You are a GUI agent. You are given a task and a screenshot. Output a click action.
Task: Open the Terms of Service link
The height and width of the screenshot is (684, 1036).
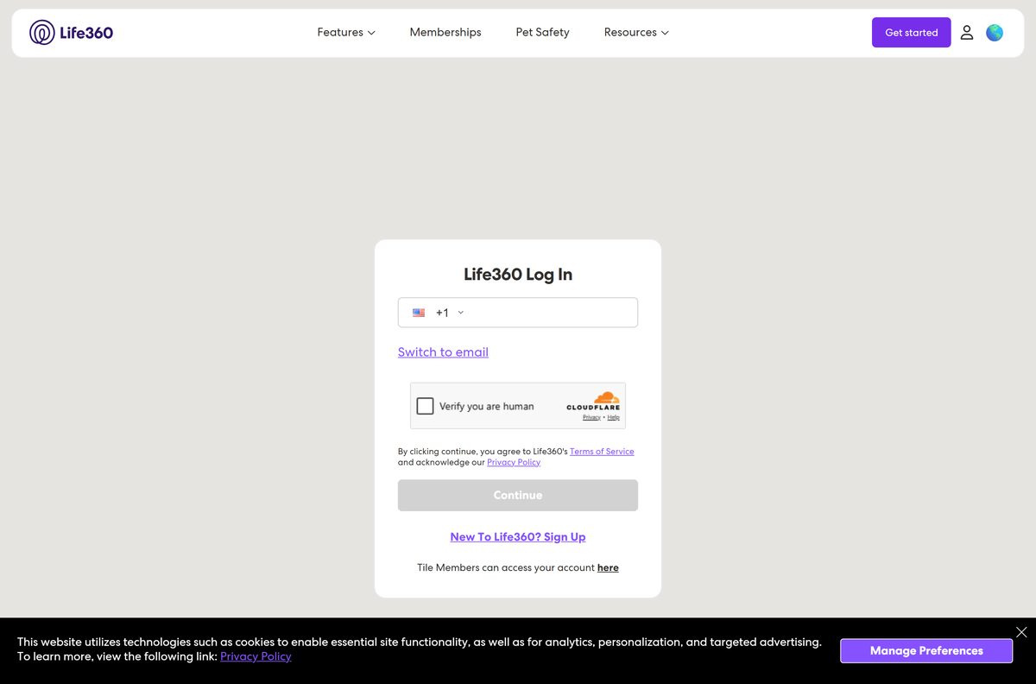click(x=602, y=452)
